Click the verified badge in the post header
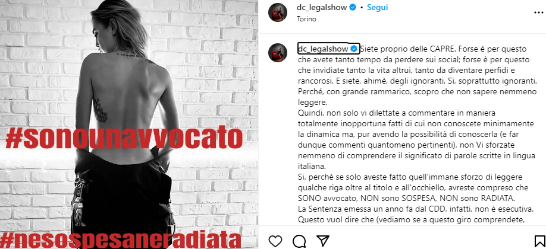 353,7
